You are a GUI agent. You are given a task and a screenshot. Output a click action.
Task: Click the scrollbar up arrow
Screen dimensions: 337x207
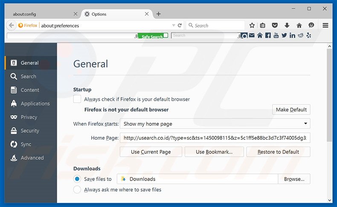click(329, 46)
